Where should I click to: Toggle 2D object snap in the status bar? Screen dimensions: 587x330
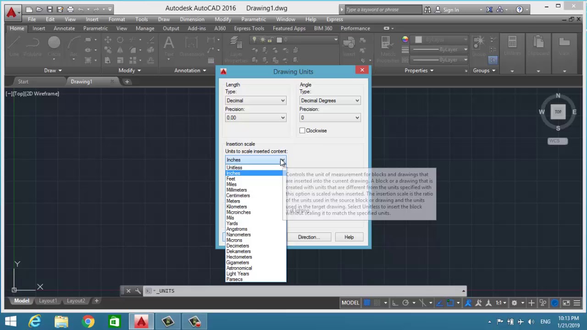(450, 302)
